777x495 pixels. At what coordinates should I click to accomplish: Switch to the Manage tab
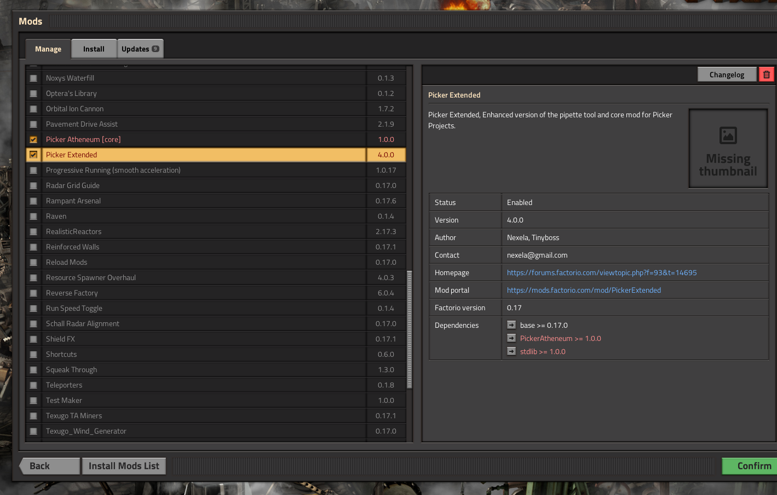click(x=48, y=49)
